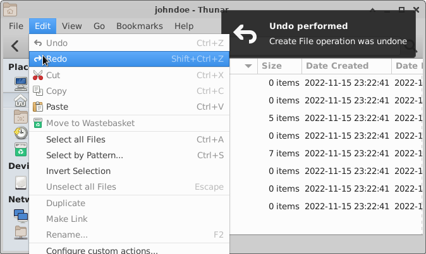
Task: Click the Paste clipboard icon
Action: pos(38,107)
